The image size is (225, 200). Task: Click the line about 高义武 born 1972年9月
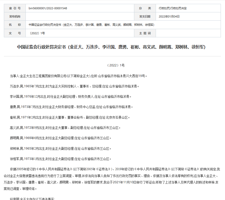click(65, 128)
